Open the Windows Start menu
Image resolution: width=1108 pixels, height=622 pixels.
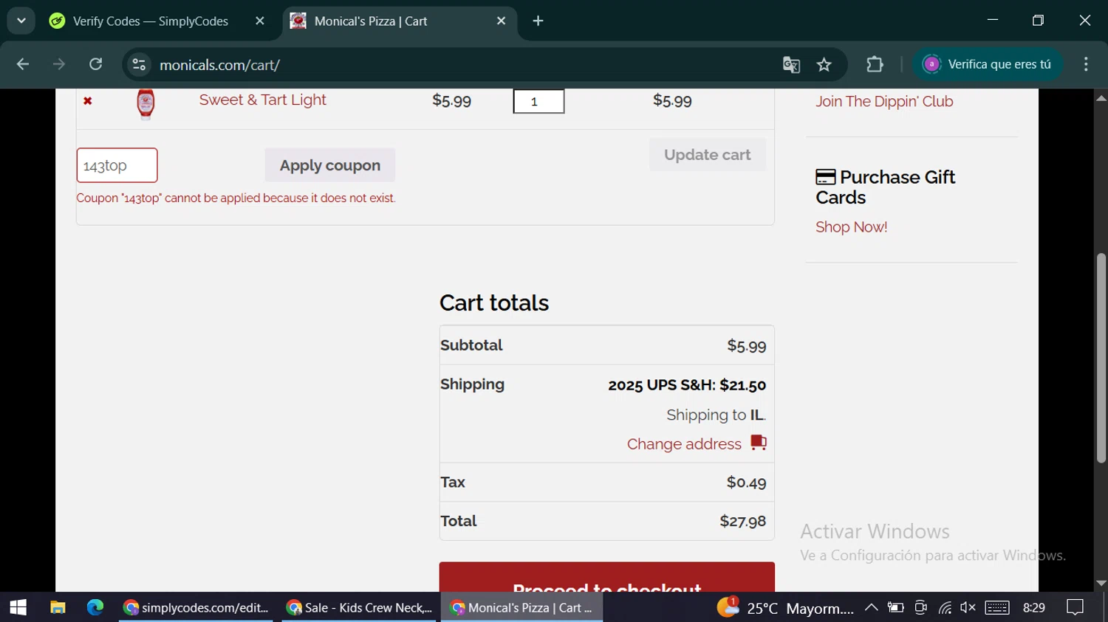click(18, 607)
